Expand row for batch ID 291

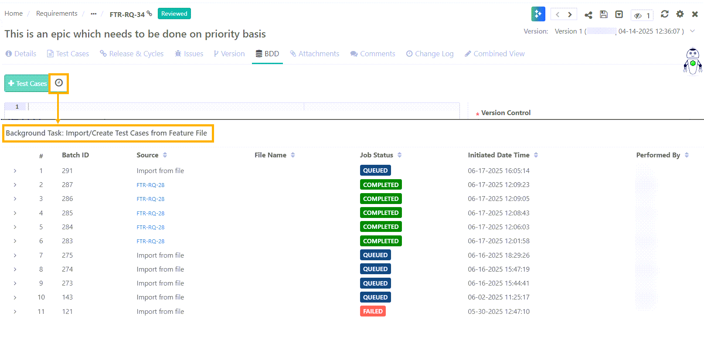click(x=15, y=171)
